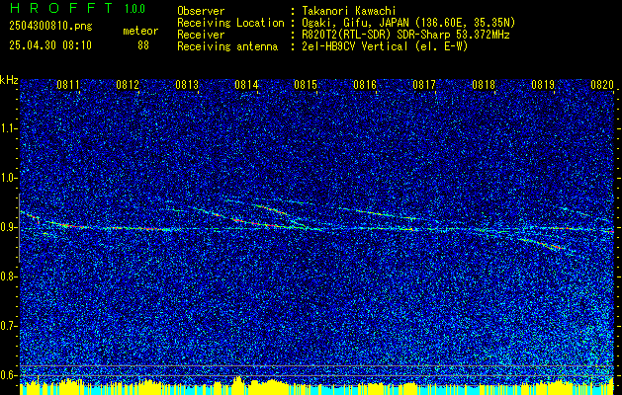Click time marker 0819
Screen dimensions: 622x395
[543, 84]
